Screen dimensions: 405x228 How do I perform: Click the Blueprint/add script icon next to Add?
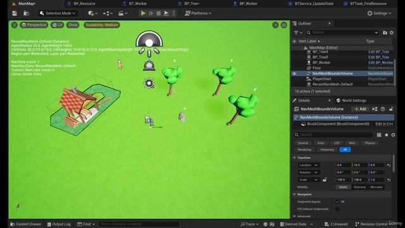[375, 109]
